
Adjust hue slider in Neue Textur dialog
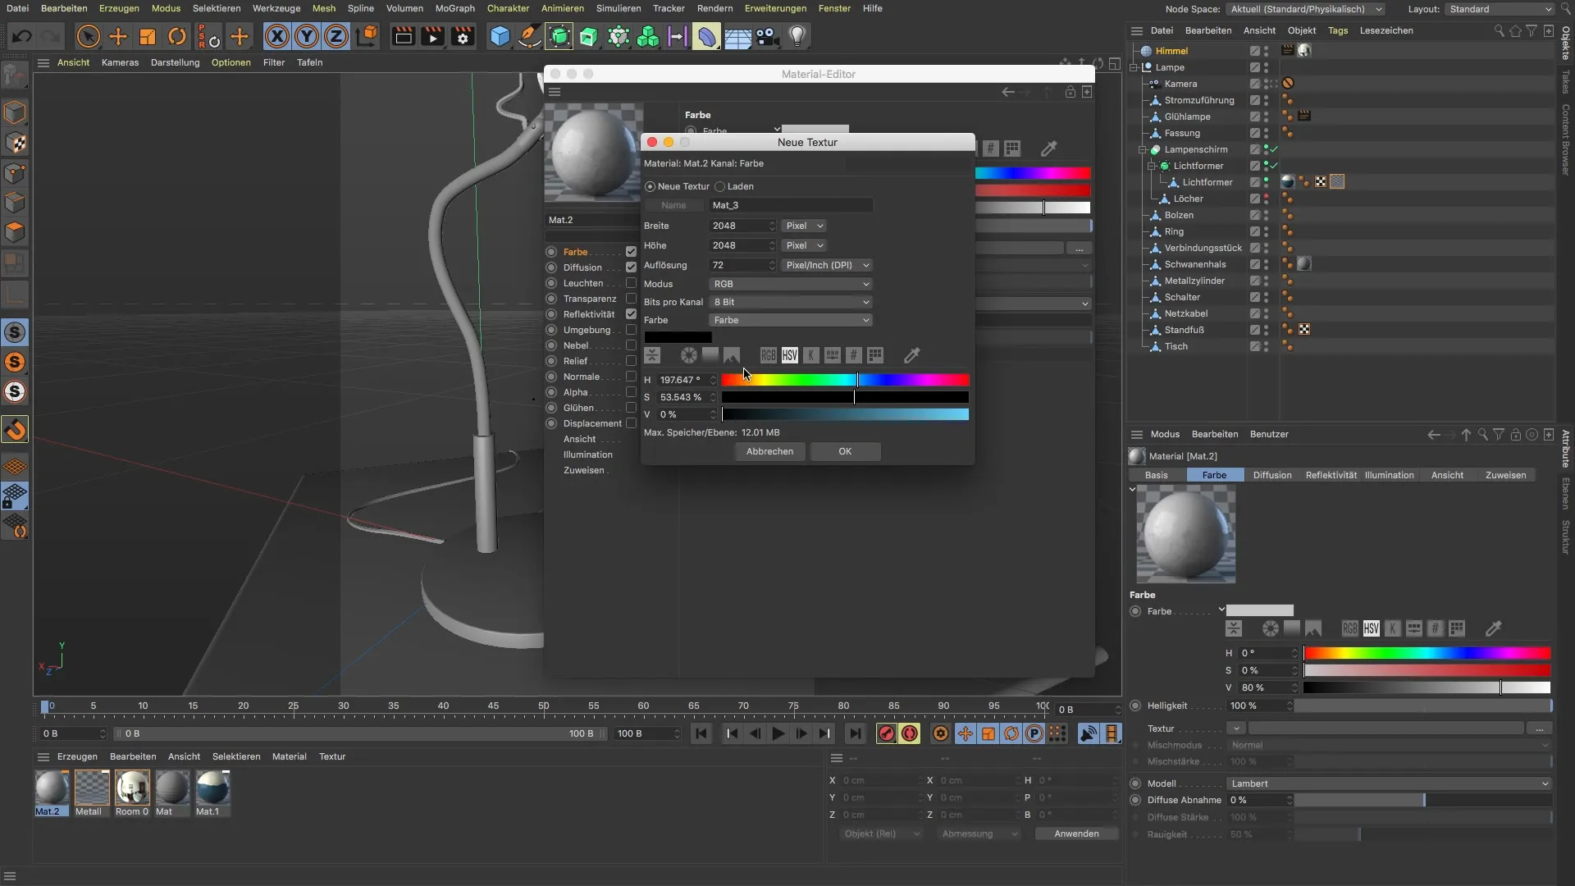click(x=845, y=380)
